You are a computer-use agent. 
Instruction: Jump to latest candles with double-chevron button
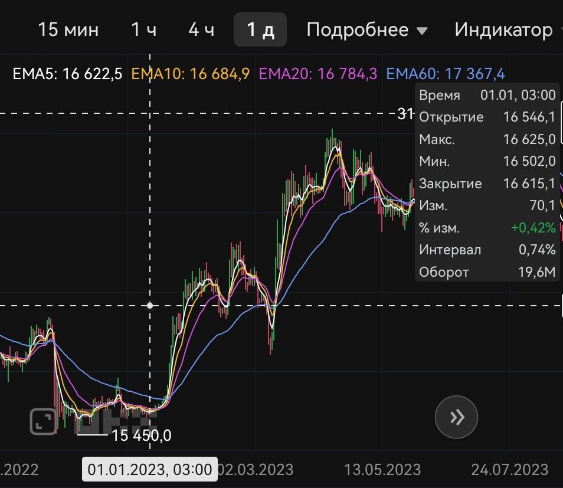pyautogui.click(x=456, y=417)
